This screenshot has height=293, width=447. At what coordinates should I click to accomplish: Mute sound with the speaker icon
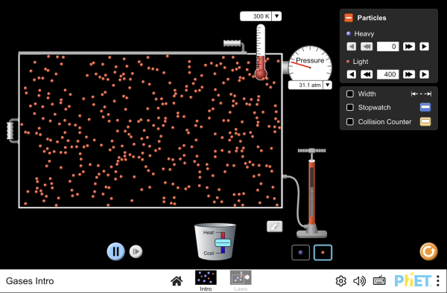[359, 281]
